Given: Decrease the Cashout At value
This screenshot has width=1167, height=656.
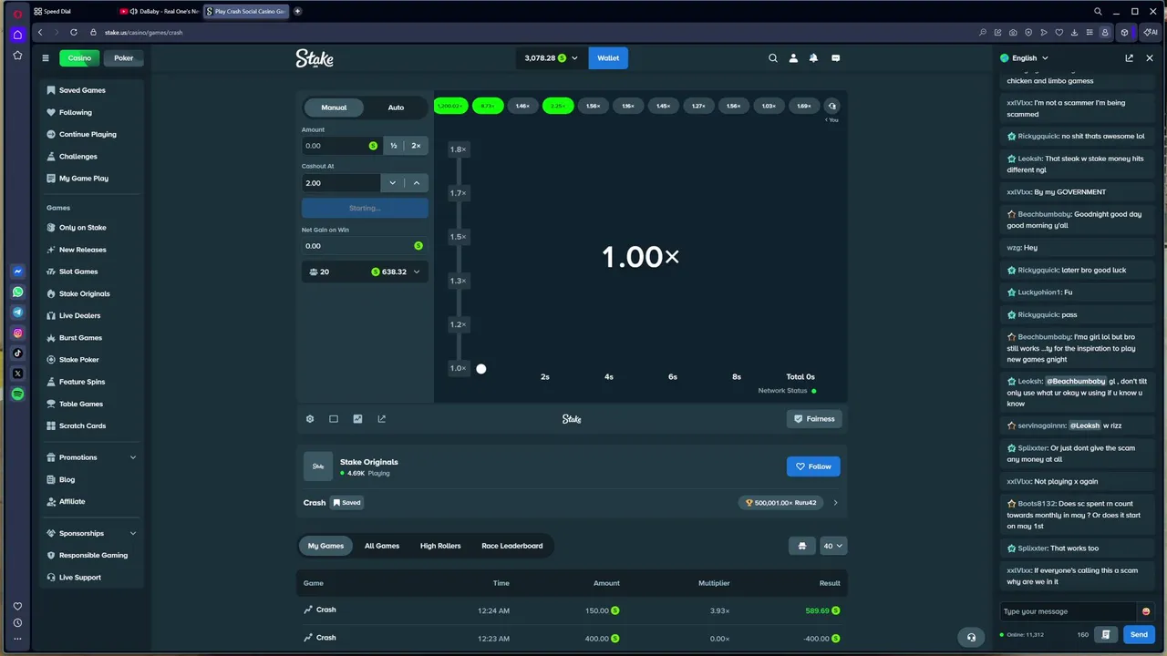Looking at the screenshot, I should (392, 183).
